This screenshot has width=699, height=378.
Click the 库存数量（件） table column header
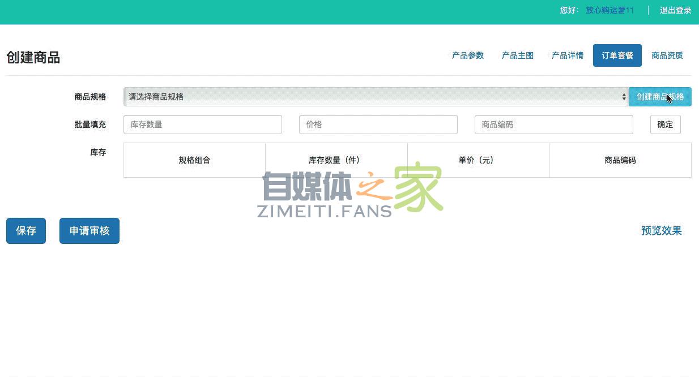[x=336, y=160]
